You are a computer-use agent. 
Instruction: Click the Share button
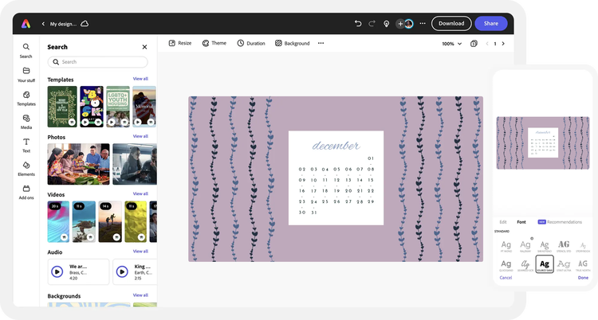(491, 23)
